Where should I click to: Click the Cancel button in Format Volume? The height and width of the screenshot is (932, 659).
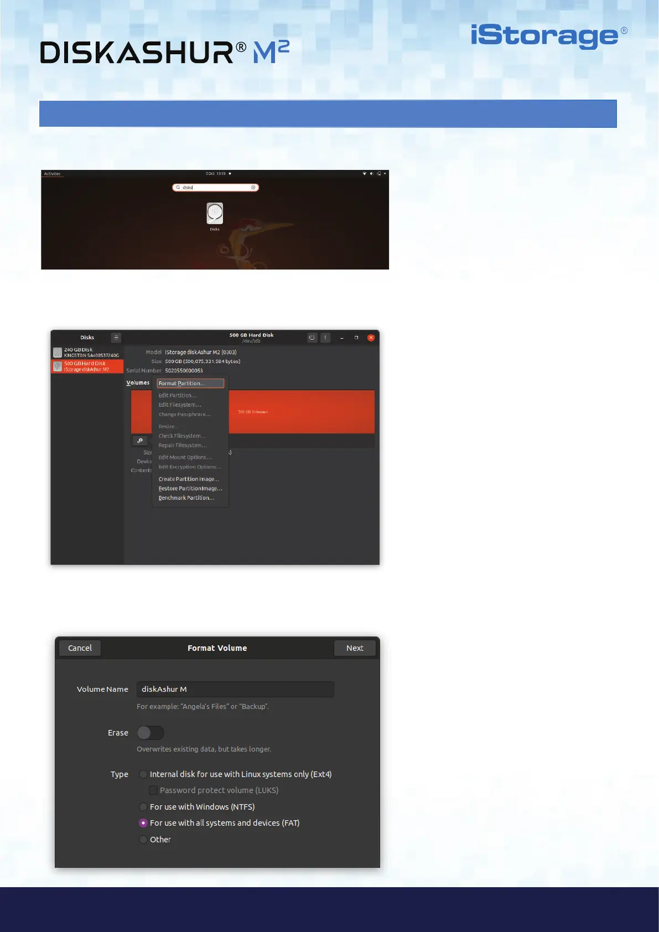click(80, 648)
